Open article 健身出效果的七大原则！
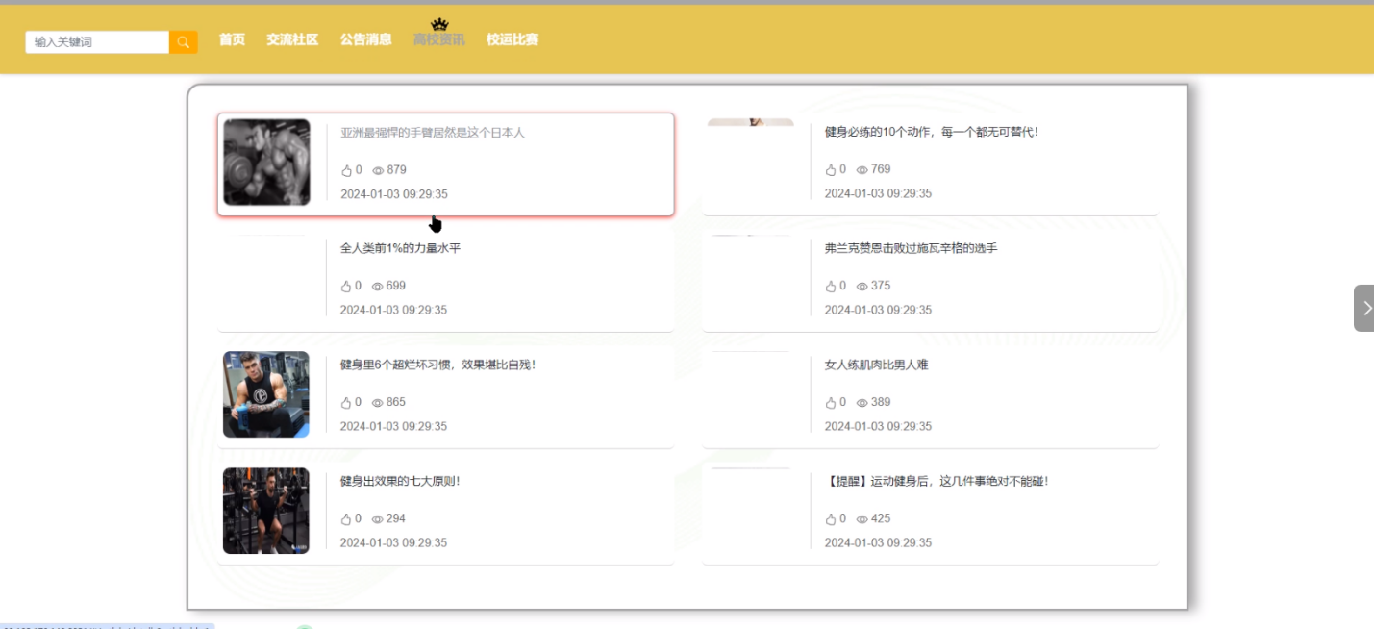1374x629 pixels. [400, 481]
